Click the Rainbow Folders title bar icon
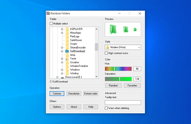 (48, 13)
